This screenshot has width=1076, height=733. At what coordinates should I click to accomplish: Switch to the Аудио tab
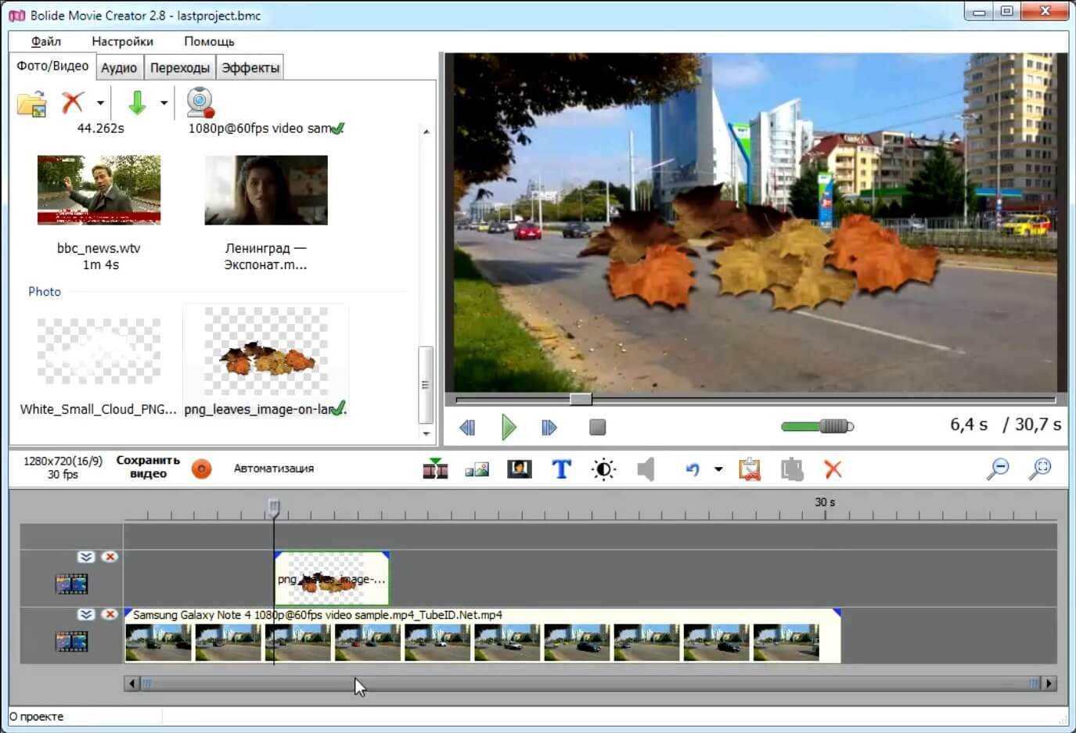click(x=119, y=68)
